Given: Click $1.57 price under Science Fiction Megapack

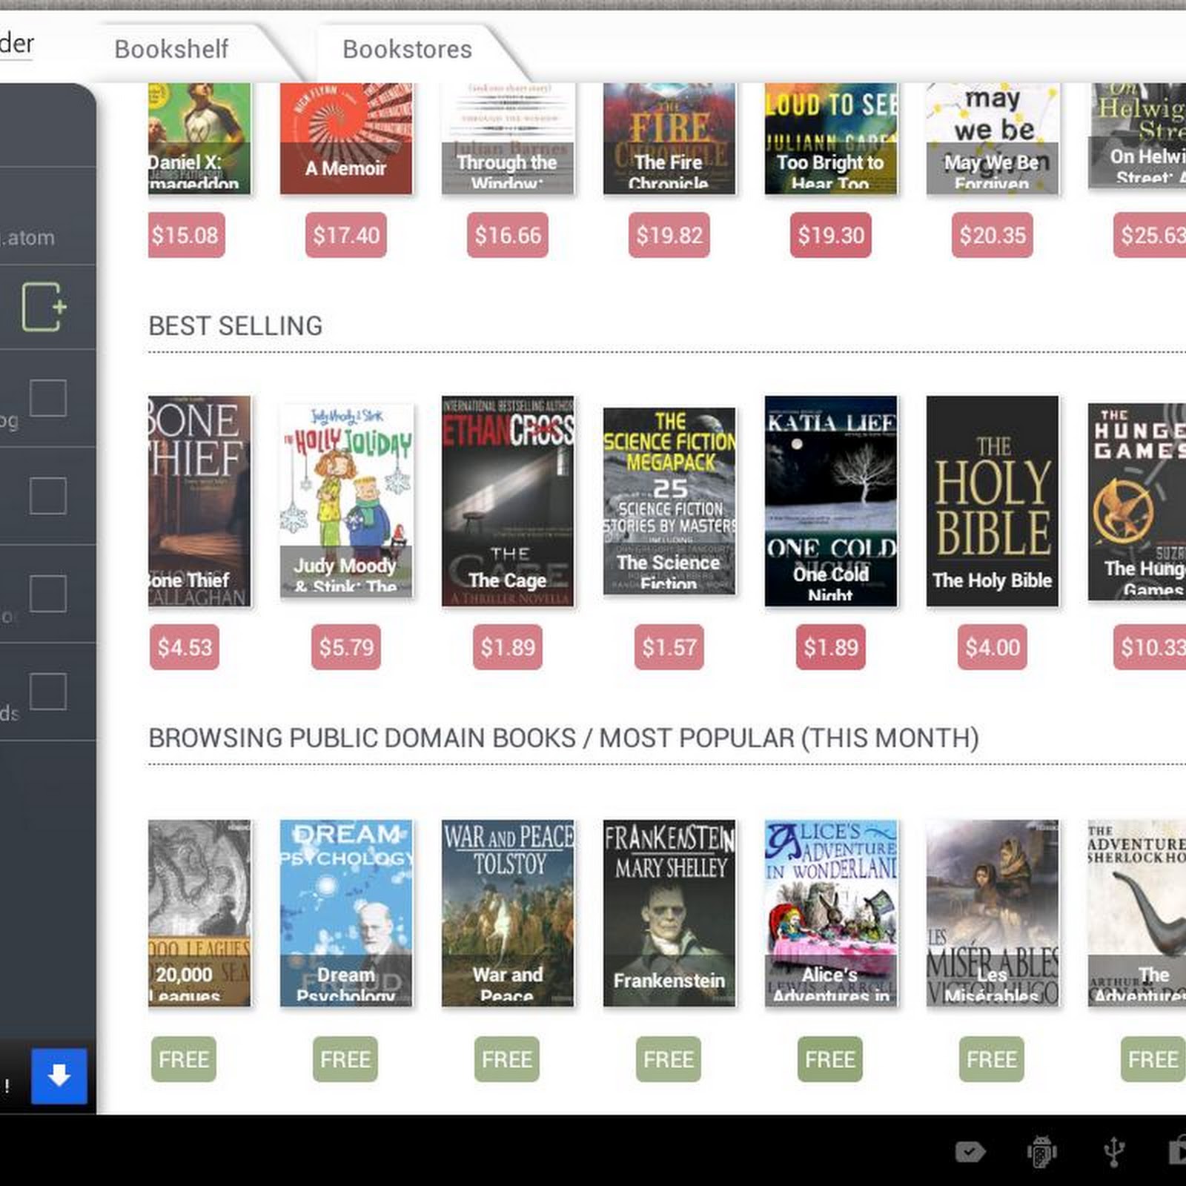Looking at the screenshot, I should tap(669, 647).
